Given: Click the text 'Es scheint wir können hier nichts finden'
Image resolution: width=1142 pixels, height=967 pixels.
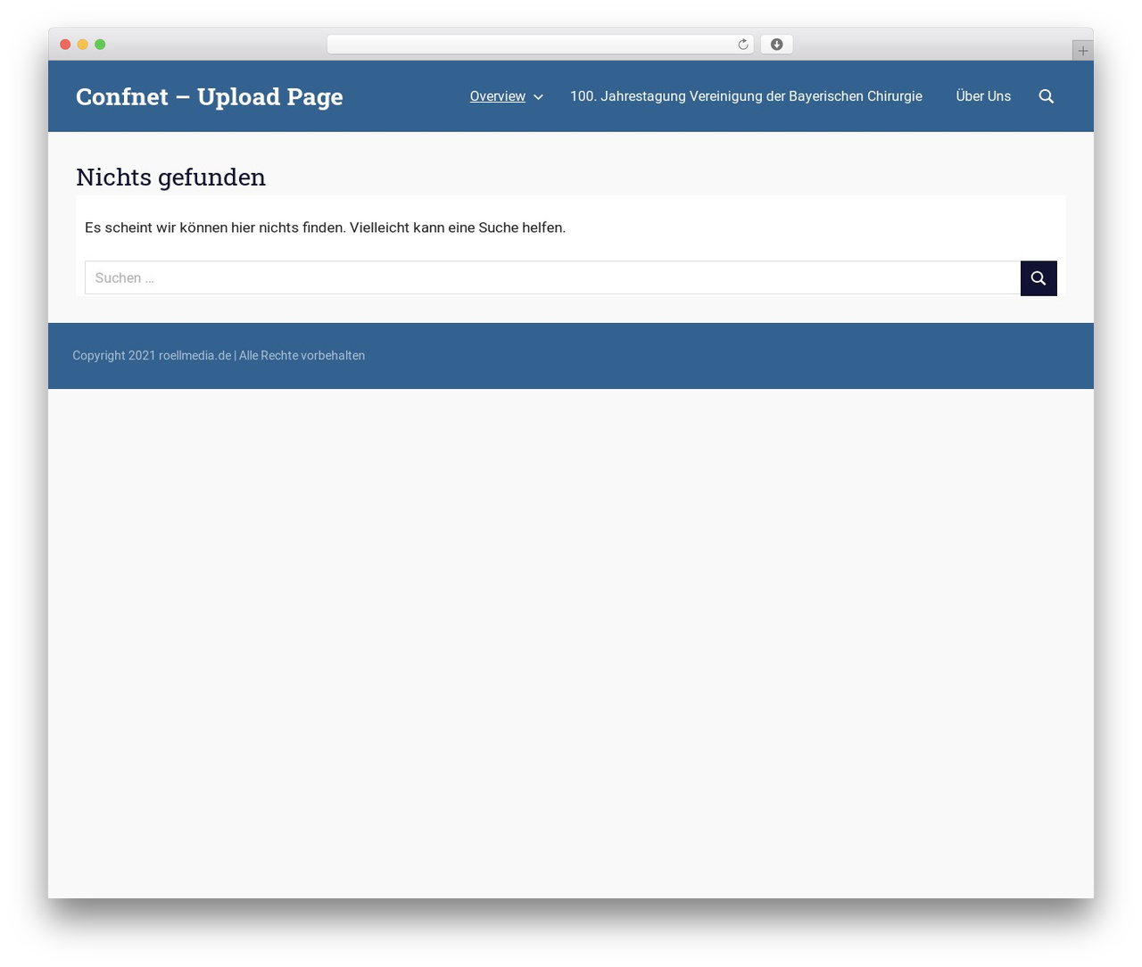Looking at the screenshot, I should [x=215, y=227].
